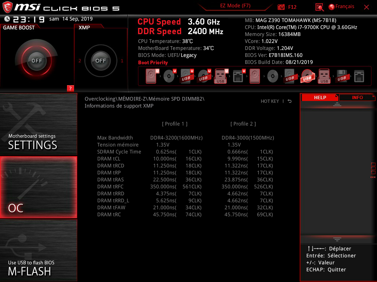Click the BIOS Mode: UEFI/Legacy line
The width and height of the screenshot is (377, 282).
[x=168, y=55]
